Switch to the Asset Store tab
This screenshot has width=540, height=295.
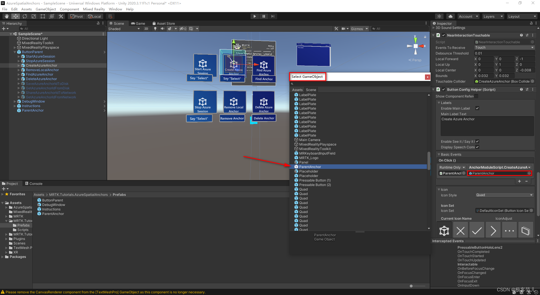(164, 23)
